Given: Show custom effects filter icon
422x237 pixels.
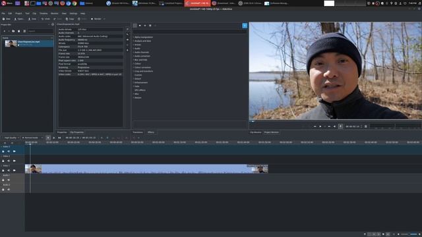Looking at the screenshot, I should click(x=150, y=26).
